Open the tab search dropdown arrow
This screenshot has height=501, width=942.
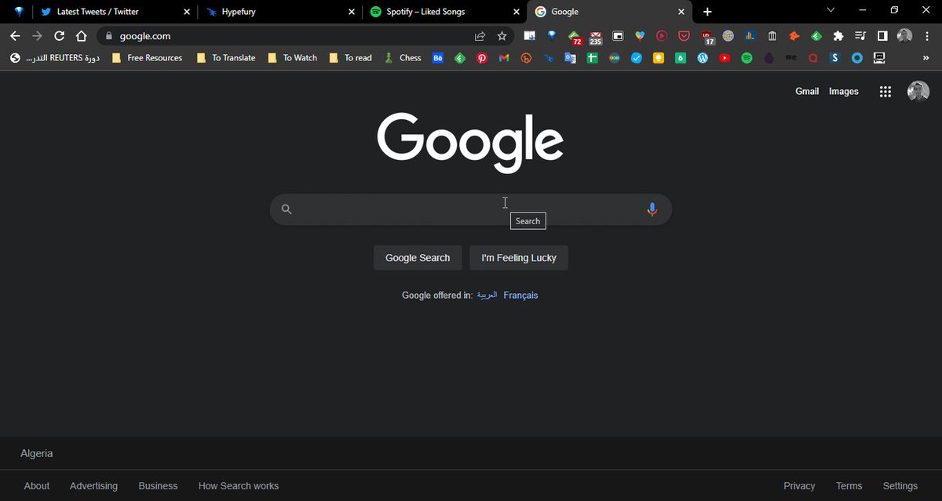pos(831,10)
